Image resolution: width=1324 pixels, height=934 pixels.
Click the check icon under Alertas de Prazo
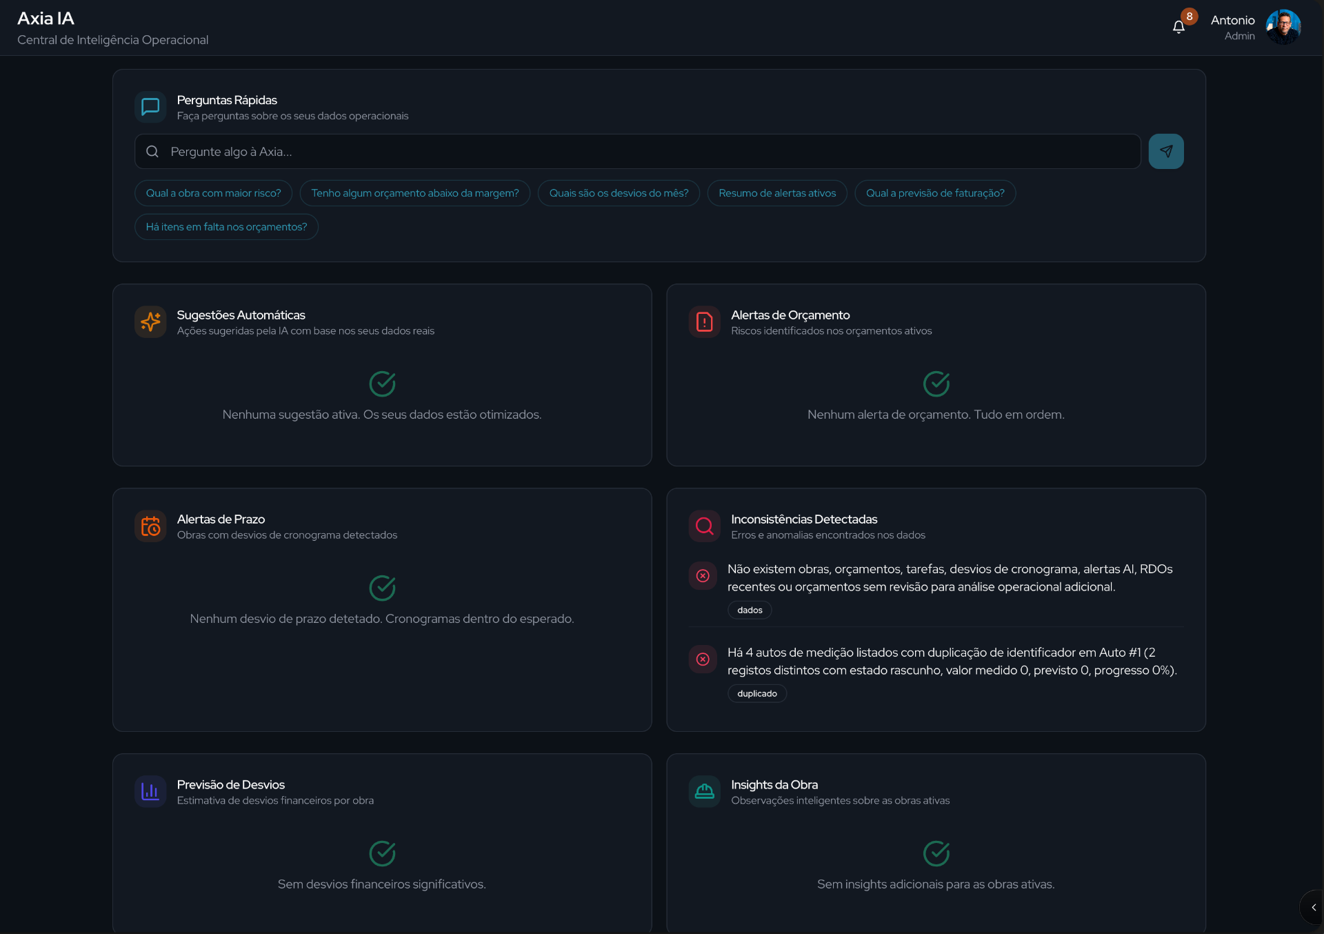coord(382,588)
